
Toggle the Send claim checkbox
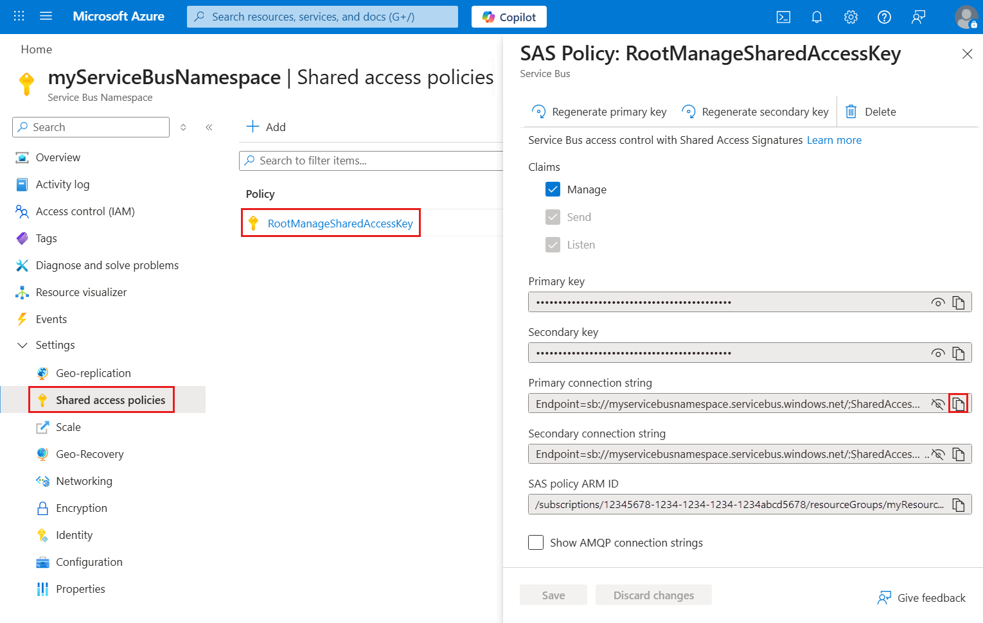click(553, 216)
